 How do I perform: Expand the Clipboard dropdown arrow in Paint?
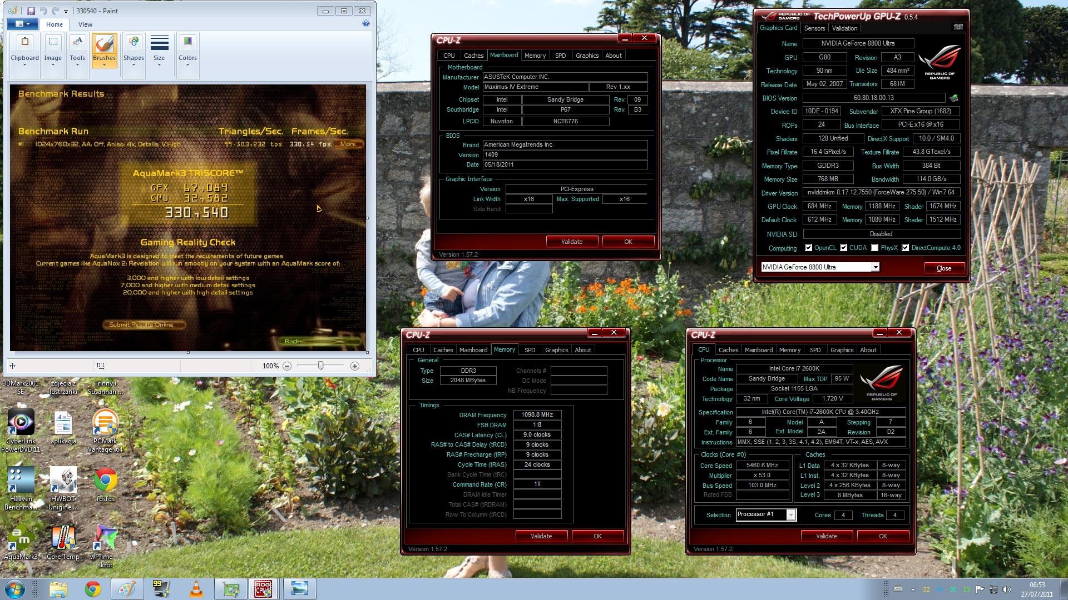(x=24, y=65)
